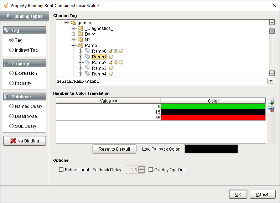Click the red X icon on No Binding
280x203 pixels.
(13, 141)
